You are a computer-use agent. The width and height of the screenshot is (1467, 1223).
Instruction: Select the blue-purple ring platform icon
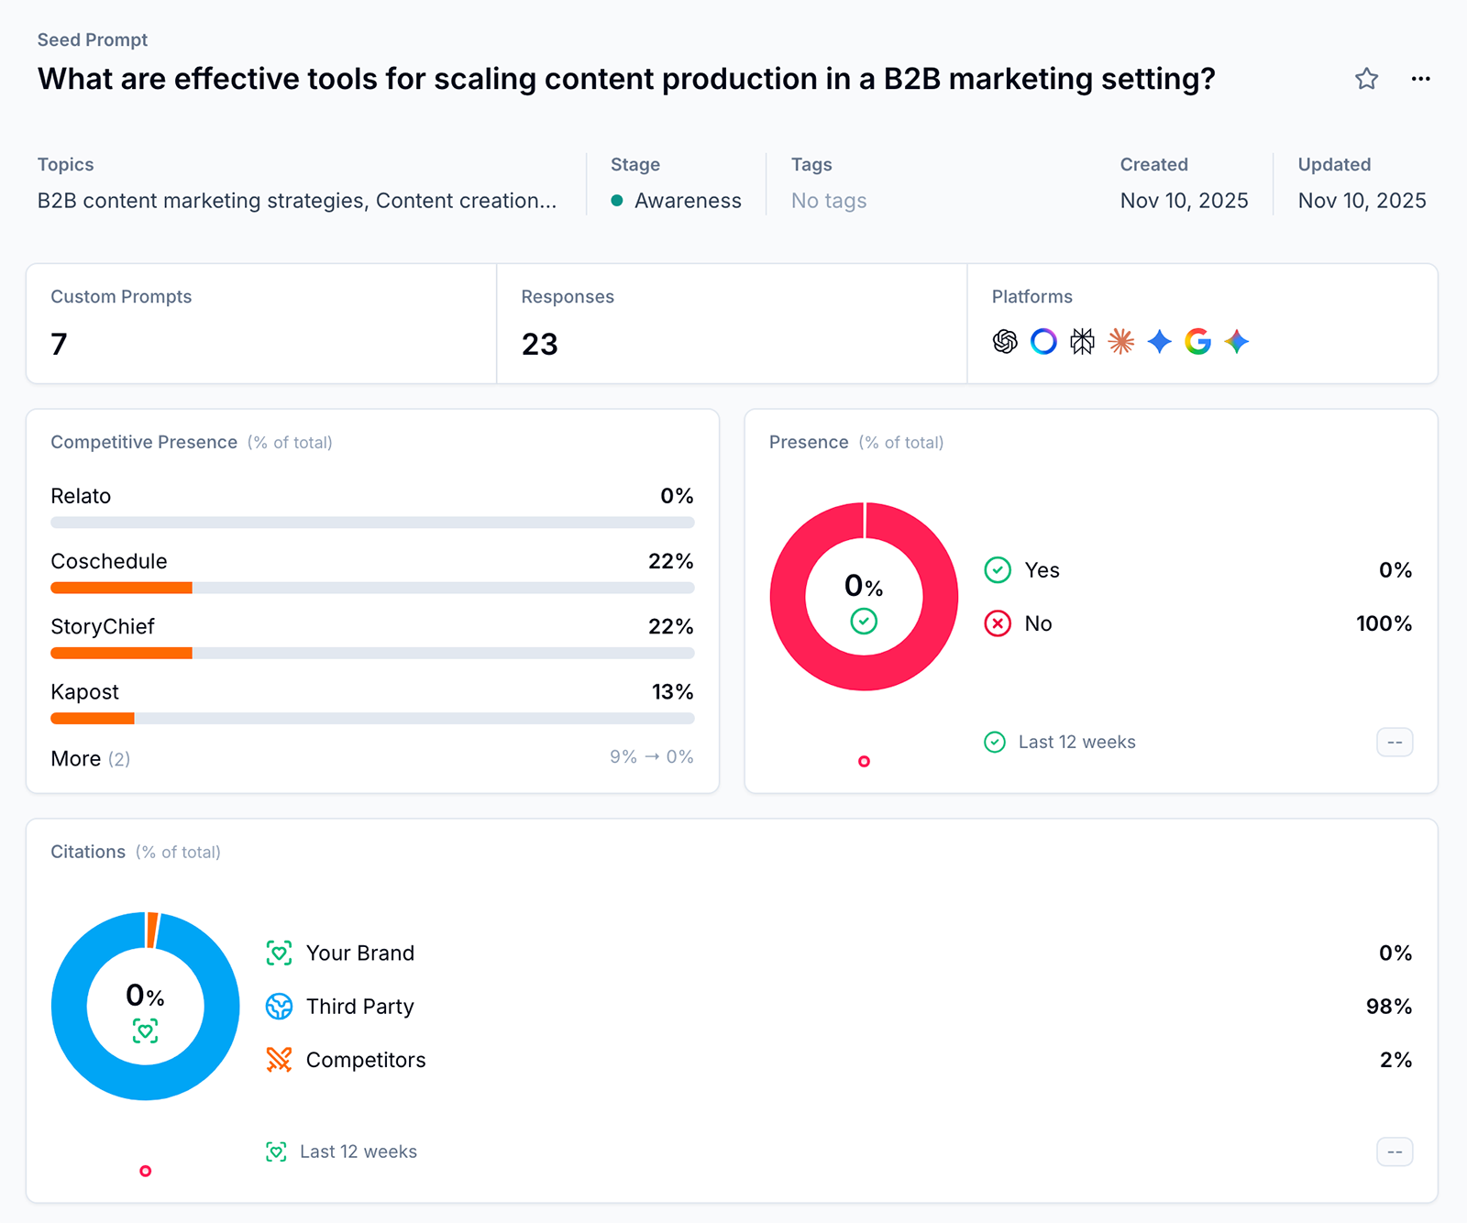(1043, 342)
